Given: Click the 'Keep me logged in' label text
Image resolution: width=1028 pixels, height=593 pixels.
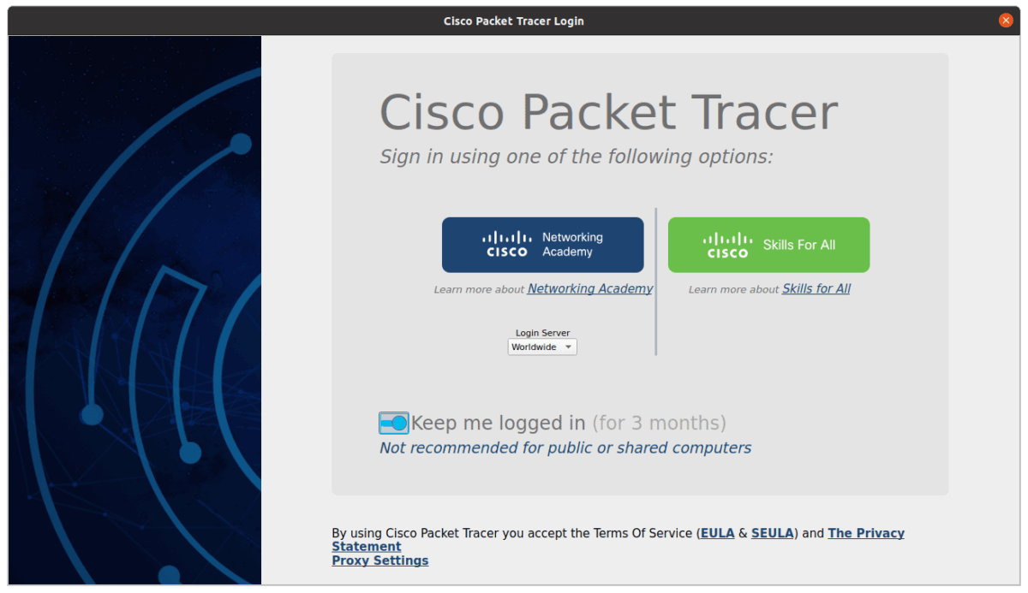Looking at the screenshot, I should point(498,423).
